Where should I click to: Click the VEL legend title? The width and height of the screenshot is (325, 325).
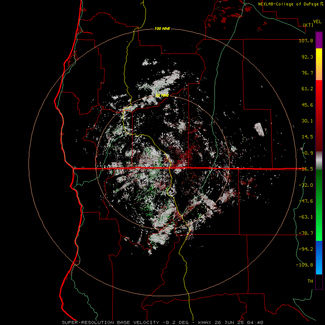click(317, 21)
